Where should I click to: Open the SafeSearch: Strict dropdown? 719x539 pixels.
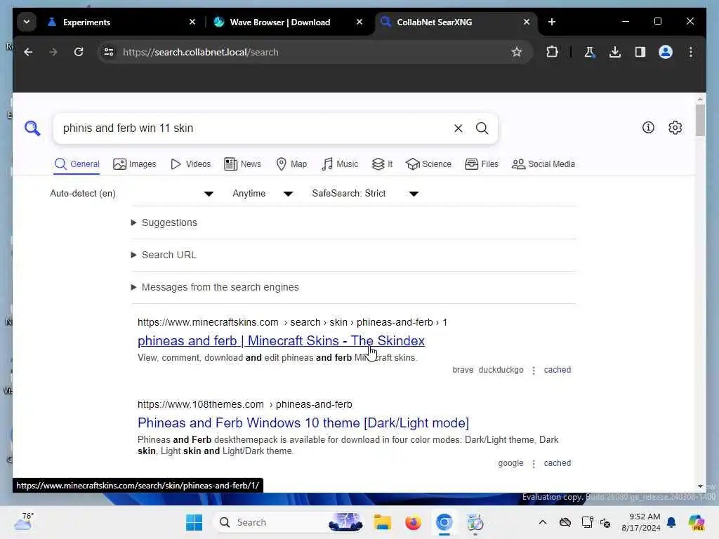pos(365,194)
